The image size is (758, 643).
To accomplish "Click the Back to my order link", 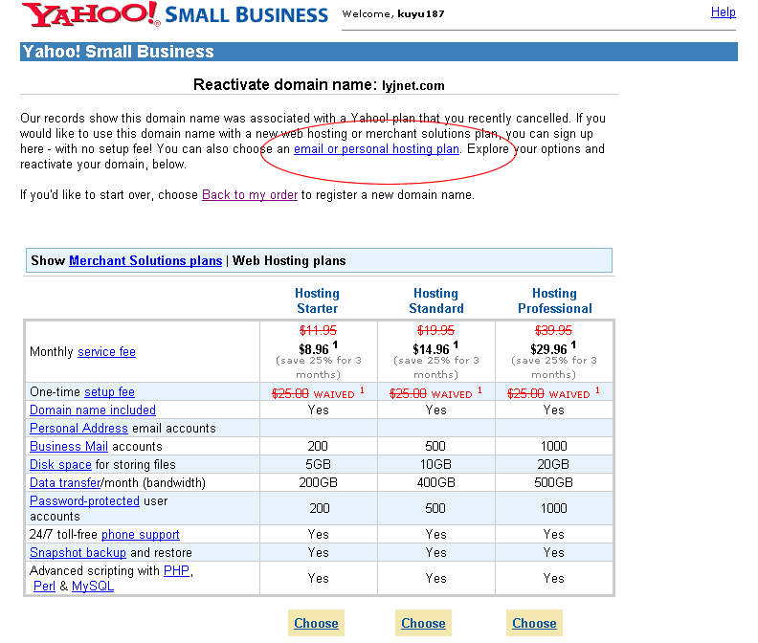I will (x=250, y=195).
